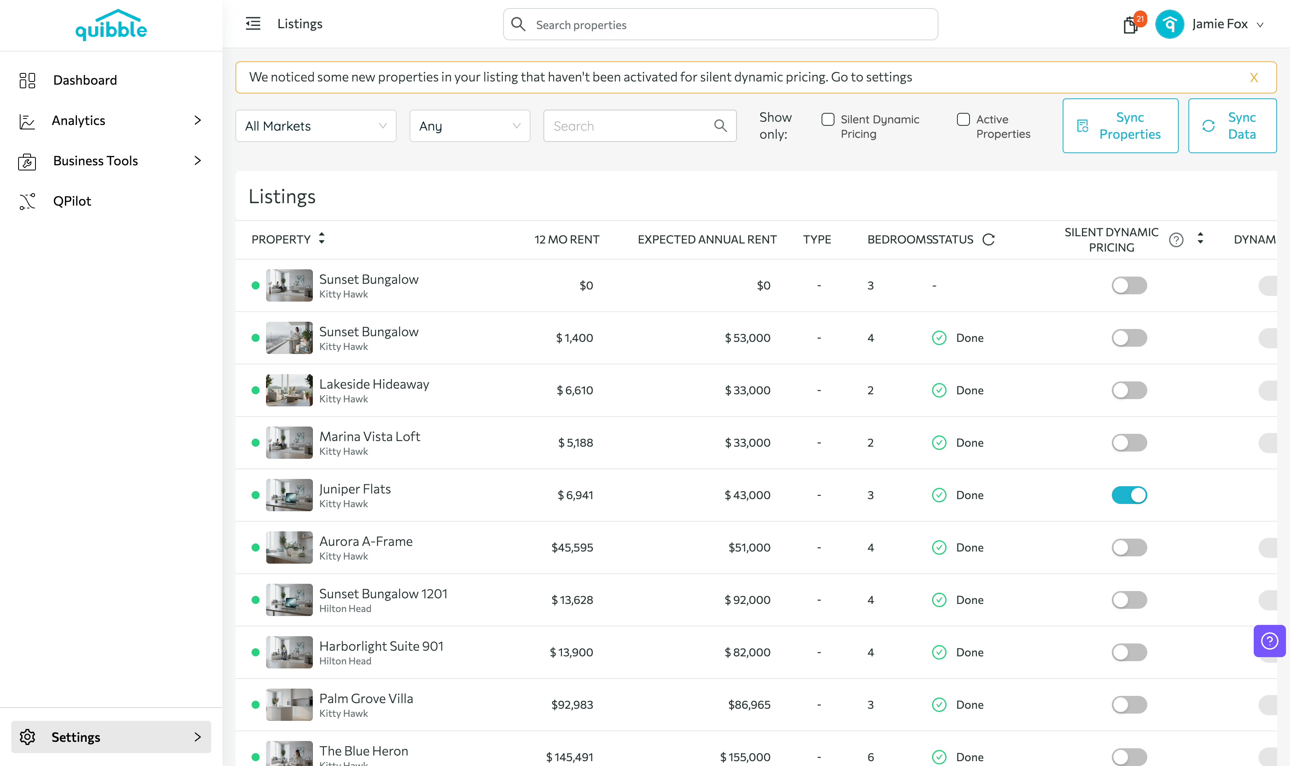Click the Done check icon for Palm Grove Villa
The width and height of the screenshot is (1290, 766).
(x=939, y=705)
